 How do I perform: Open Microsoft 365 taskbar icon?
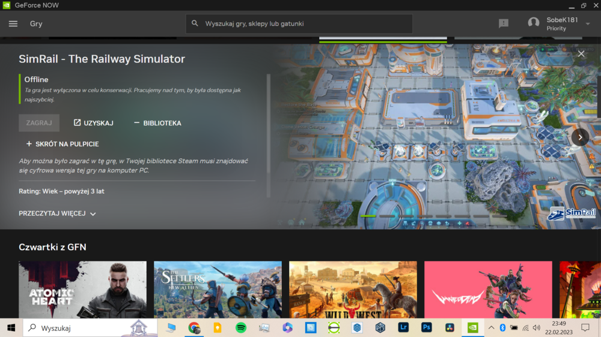(x=287, y=328)
